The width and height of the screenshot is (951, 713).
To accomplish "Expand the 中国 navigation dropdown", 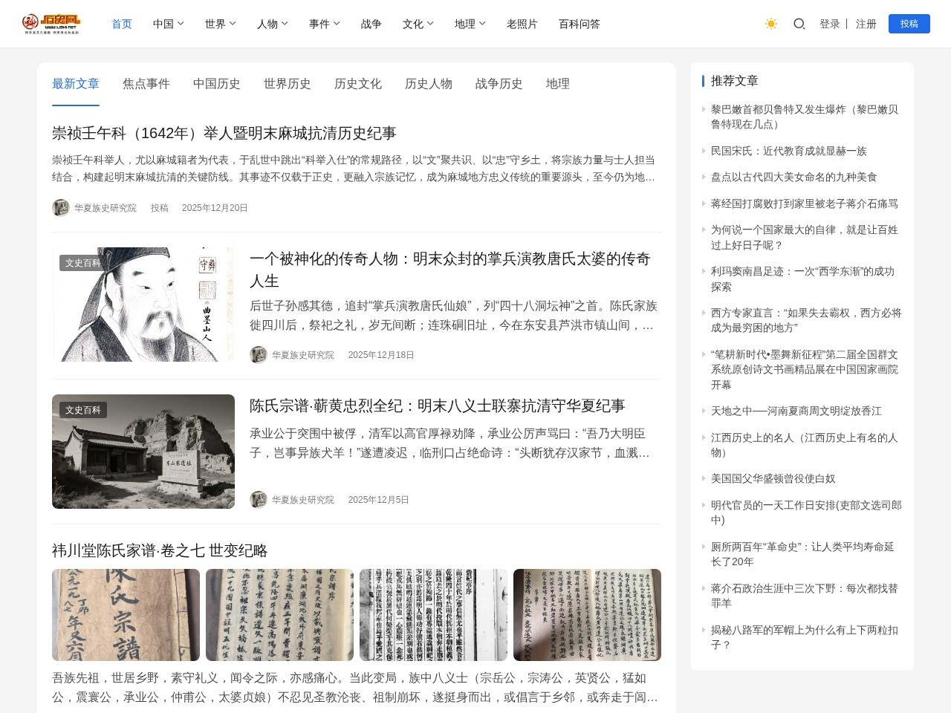I will [x=167, y=24].
